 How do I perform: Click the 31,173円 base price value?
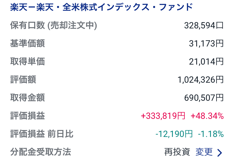point(206,44)
